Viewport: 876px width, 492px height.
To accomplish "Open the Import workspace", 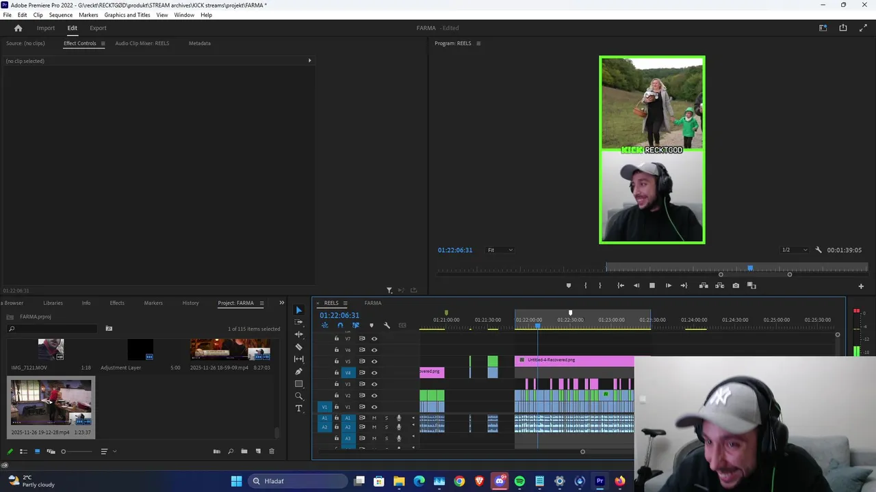I will 46,28.
